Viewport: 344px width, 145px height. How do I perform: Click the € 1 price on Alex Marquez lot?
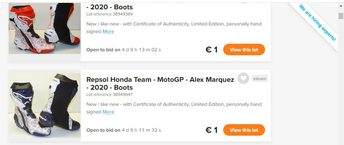pos(211,130)
